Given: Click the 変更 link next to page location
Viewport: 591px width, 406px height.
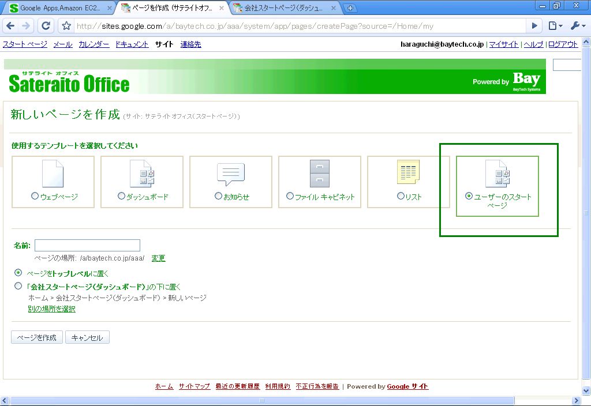Looking at the screenshot, I should click(158, 258).
